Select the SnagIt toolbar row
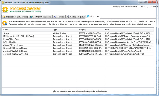 [x=78, y=33]
